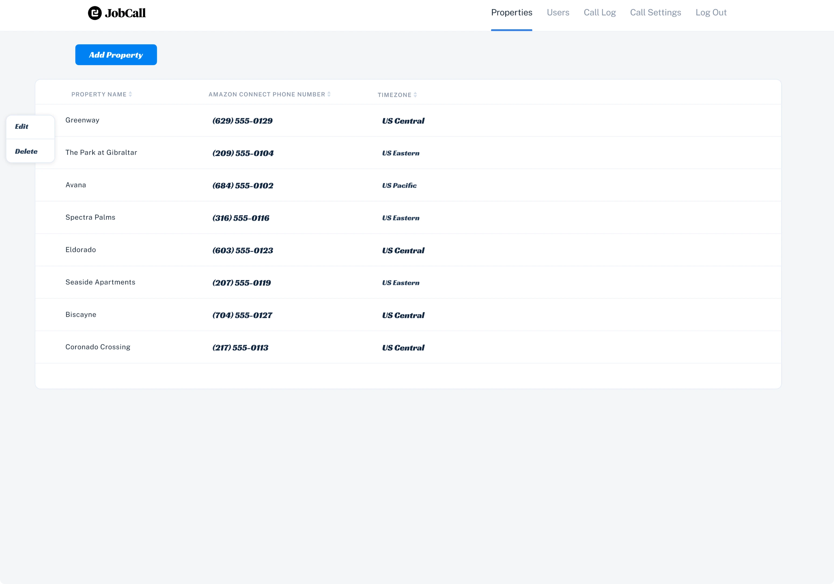The height and width of the screenshot is (584, 834).
Task: Click The Park at Gibraltar property name
Action: 101,152
